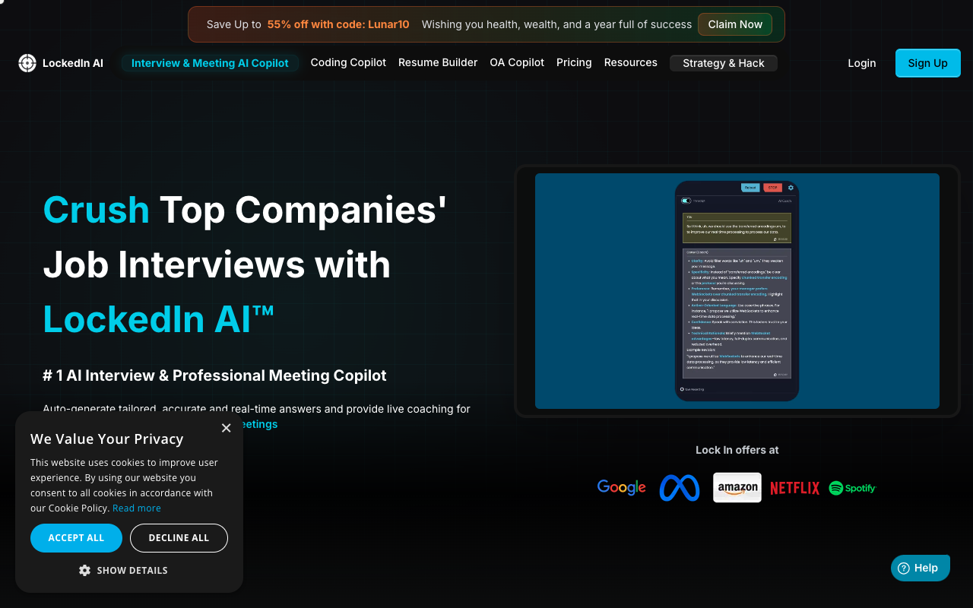973x608 pixels.
Task: Click the LockedIn AI brand name
Action: pyautogui.click(x=73, y=63)
